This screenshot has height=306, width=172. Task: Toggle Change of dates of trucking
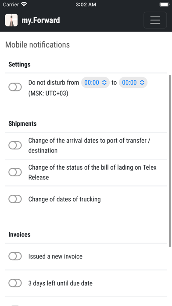[15, 199]
